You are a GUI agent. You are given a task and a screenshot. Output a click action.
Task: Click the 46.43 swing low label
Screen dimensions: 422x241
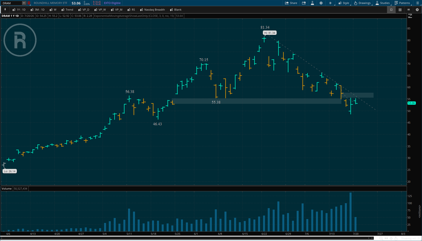(157, 124)
